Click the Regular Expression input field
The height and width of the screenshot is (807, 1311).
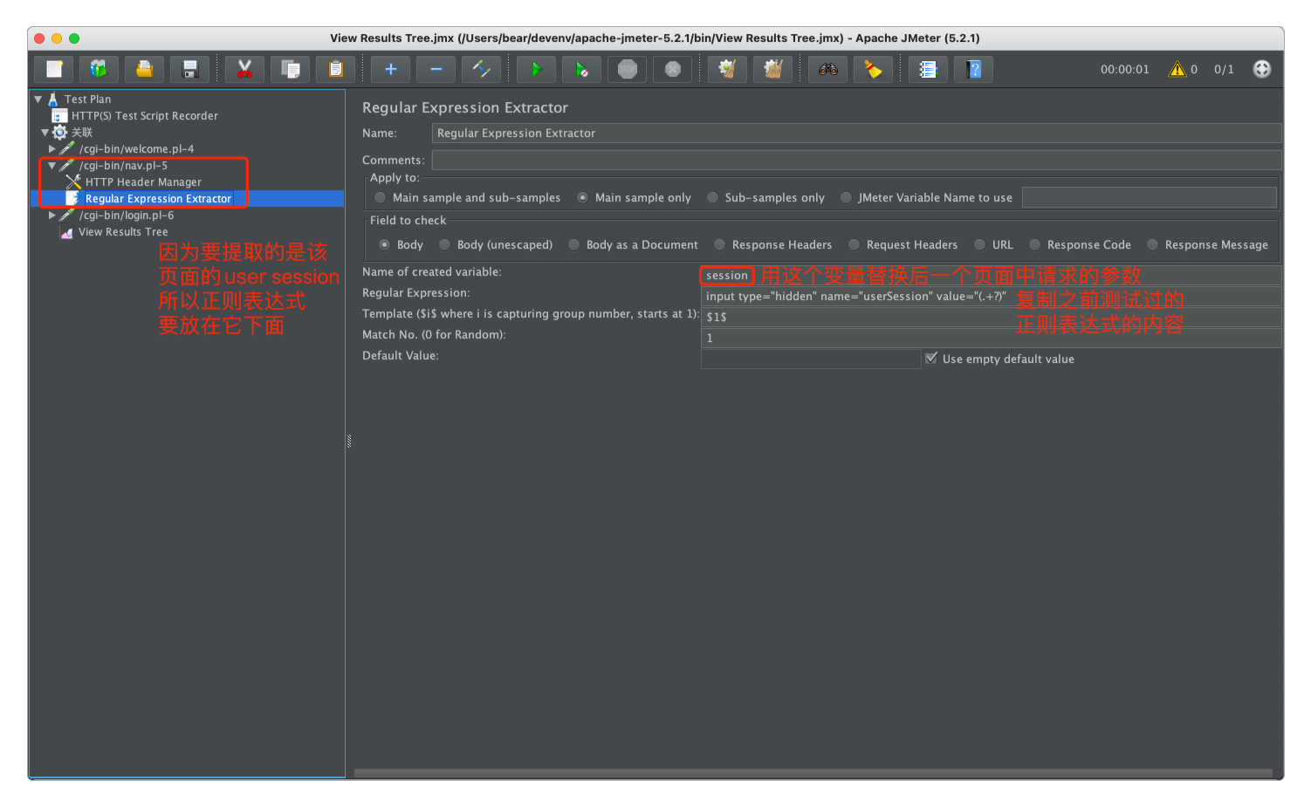[x=991, y=297]
